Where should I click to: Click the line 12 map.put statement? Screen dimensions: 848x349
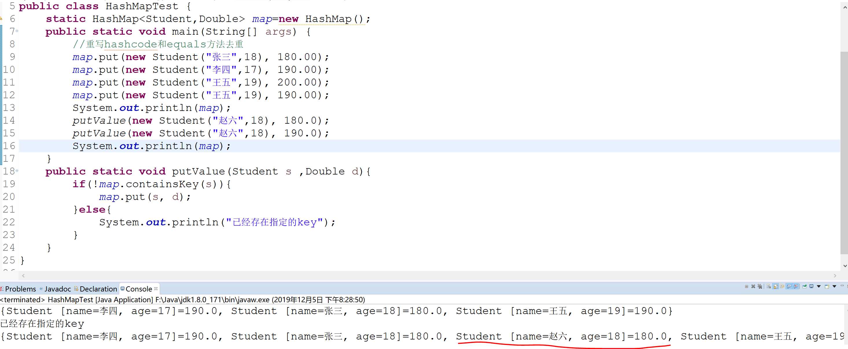(200, 95)
